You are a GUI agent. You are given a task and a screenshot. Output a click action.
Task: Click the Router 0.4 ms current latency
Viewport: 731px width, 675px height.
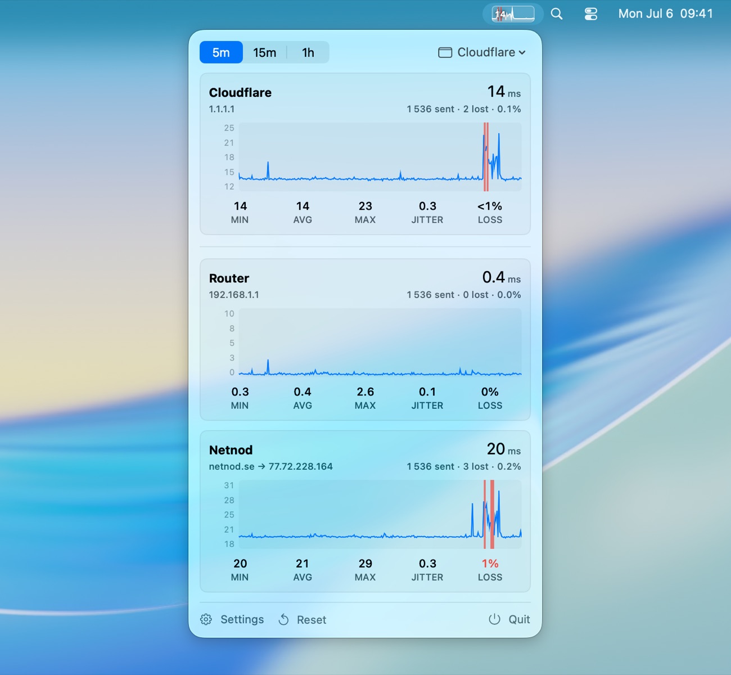502,277
